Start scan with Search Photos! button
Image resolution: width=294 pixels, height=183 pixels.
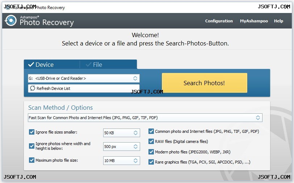point(204,83)
